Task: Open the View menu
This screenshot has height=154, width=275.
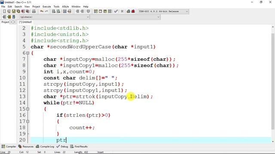Action: coord(27,7)
